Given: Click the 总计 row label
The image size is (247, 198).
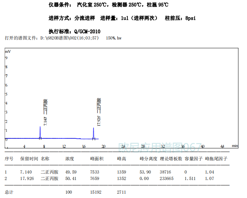Looking at the screenshot, I should 9,192.
